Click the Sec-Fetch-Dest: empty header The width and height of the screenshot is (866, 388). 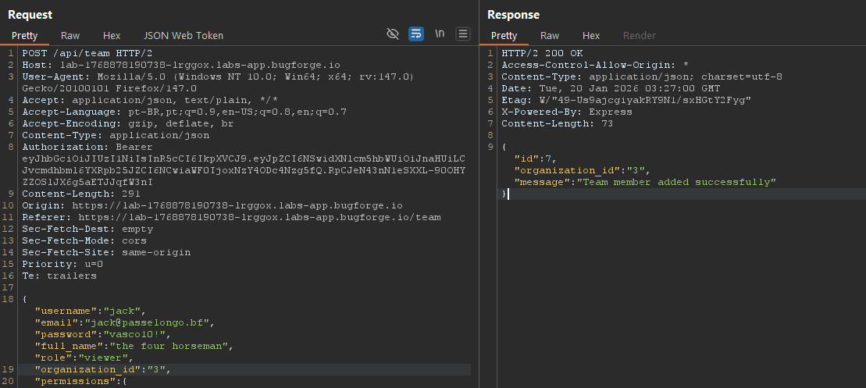pos(87,229)
